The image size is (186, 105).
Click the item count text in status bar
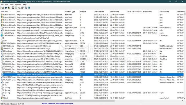click(12, 104)
